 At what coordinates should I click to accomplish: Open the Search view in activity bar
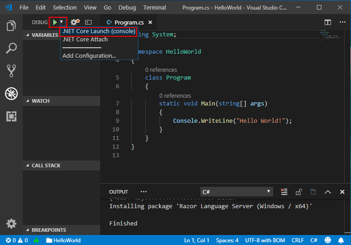[x=11, y=48]
